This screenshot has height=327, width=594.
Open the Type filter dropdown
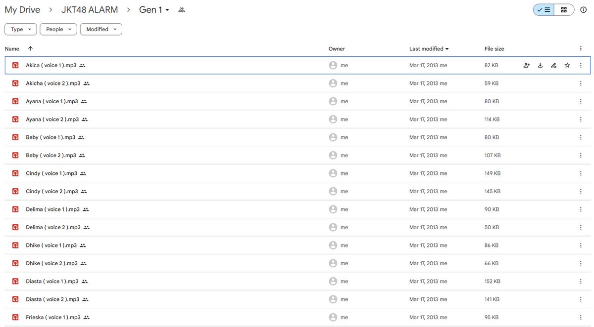click(x=20, y=29)
